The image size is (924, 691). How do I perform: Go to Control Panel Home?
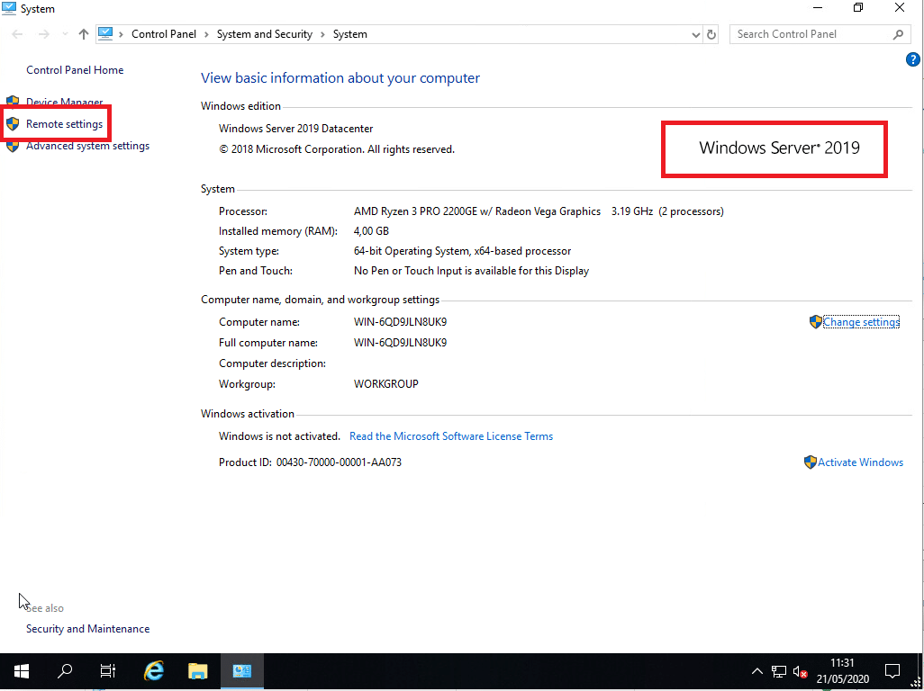pyautogui.click(x=75, y=70)
